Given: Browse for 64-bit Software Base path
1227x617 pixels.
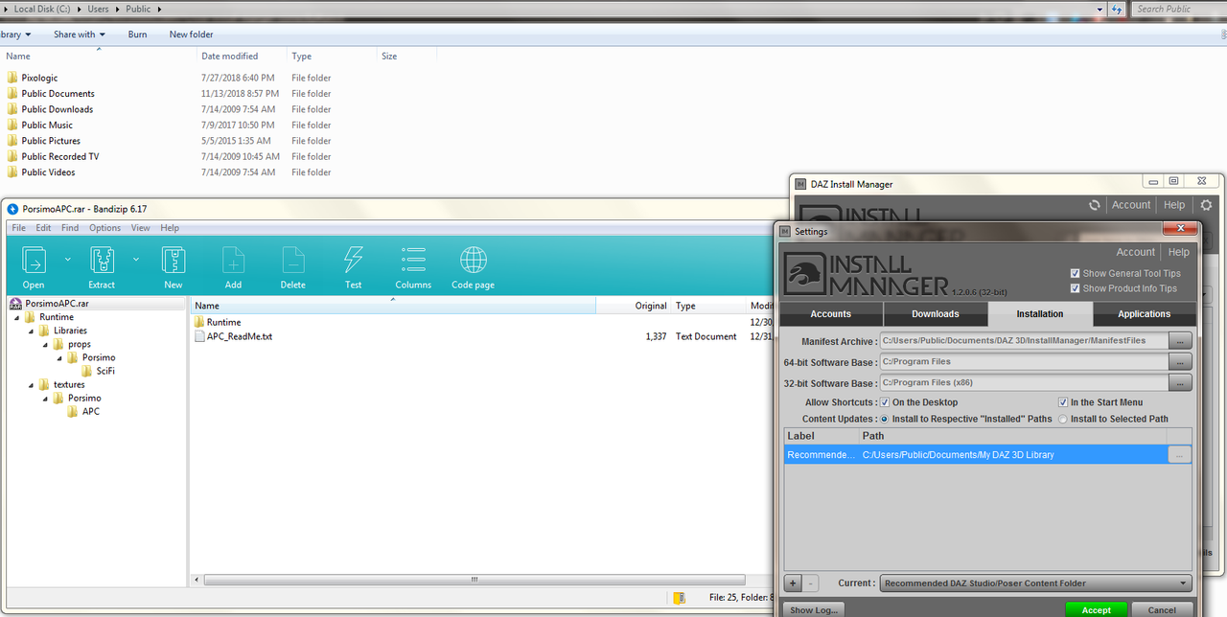Looking at the screenshot, I should [x=1180, y=361].
